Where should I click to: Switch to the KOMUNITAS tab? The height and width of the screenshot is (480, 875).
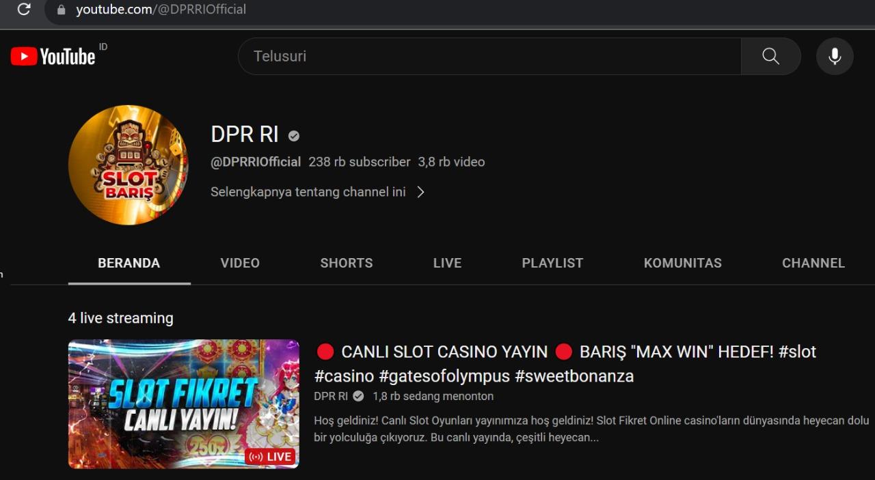[682, 263]
